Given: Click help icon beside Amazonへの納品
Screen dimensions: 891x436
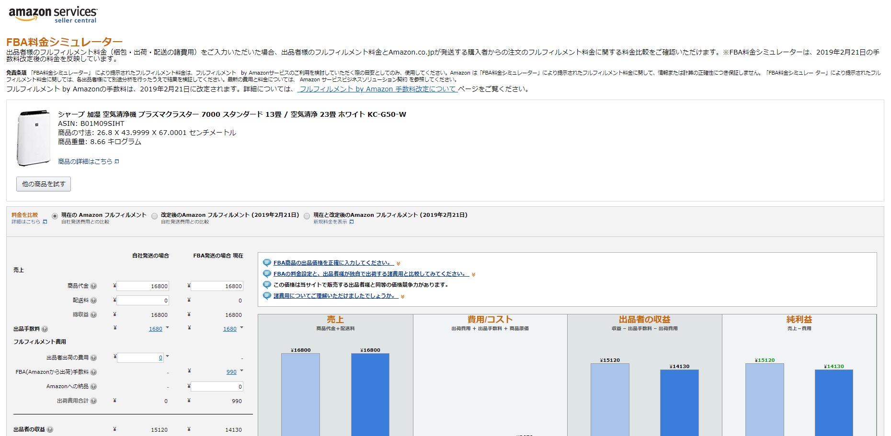Looking at the screenshot, I should point(93,387).
